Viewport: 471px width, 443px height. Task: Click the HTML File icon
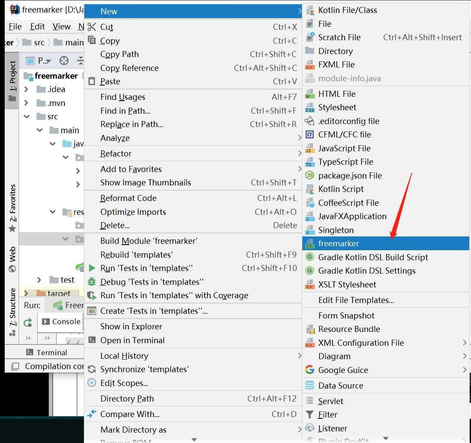[x=310, y=94]
